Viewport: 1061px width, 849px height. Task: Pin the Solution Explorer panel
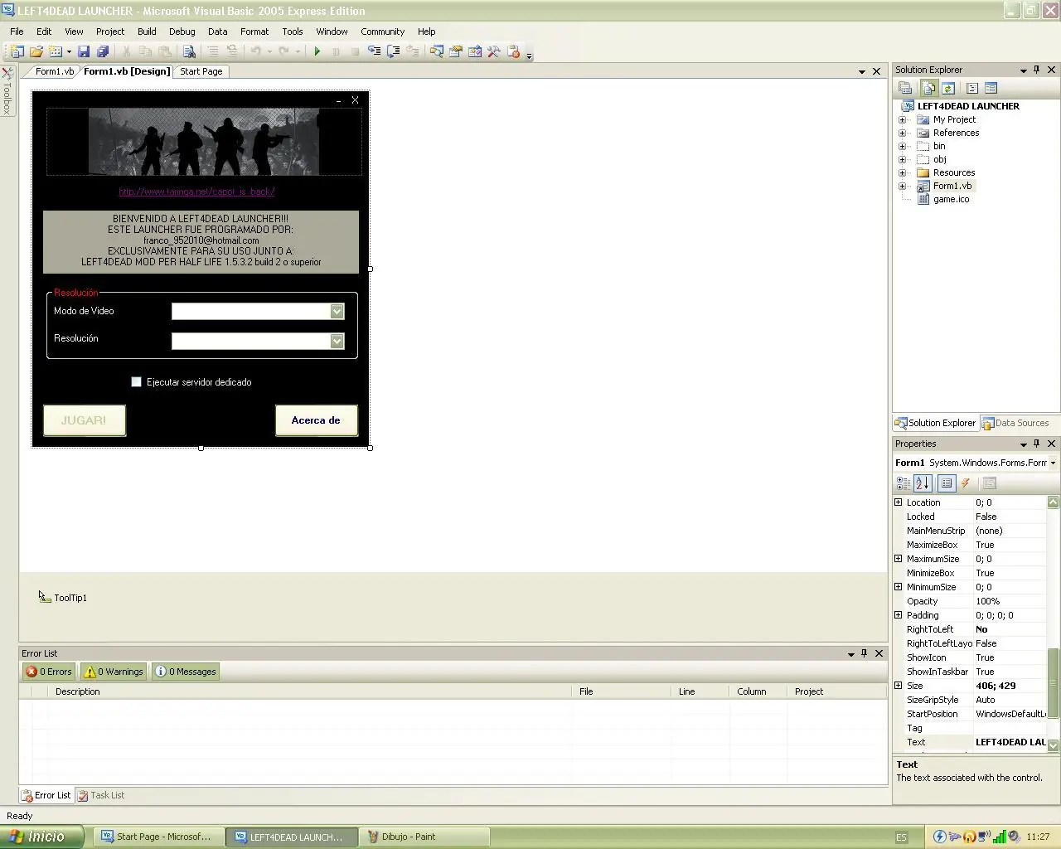pyautogui.click(x=1036, y=70)
